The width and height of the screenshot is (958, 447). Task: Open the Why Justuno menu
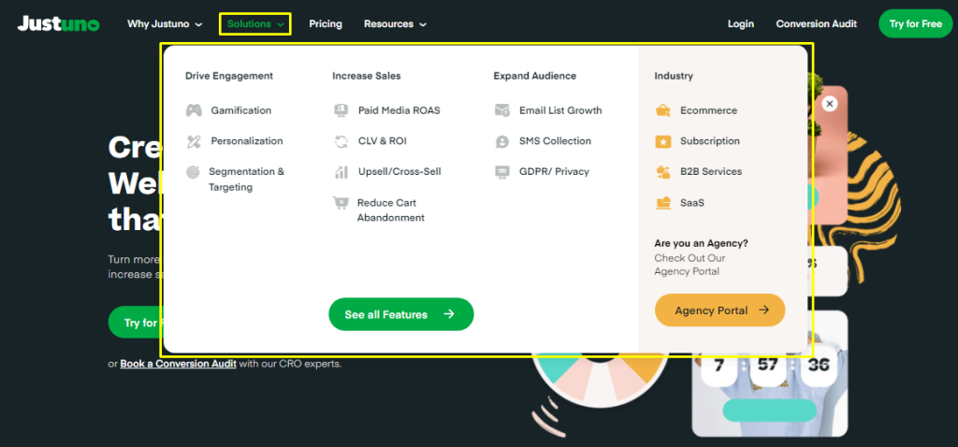165,24
